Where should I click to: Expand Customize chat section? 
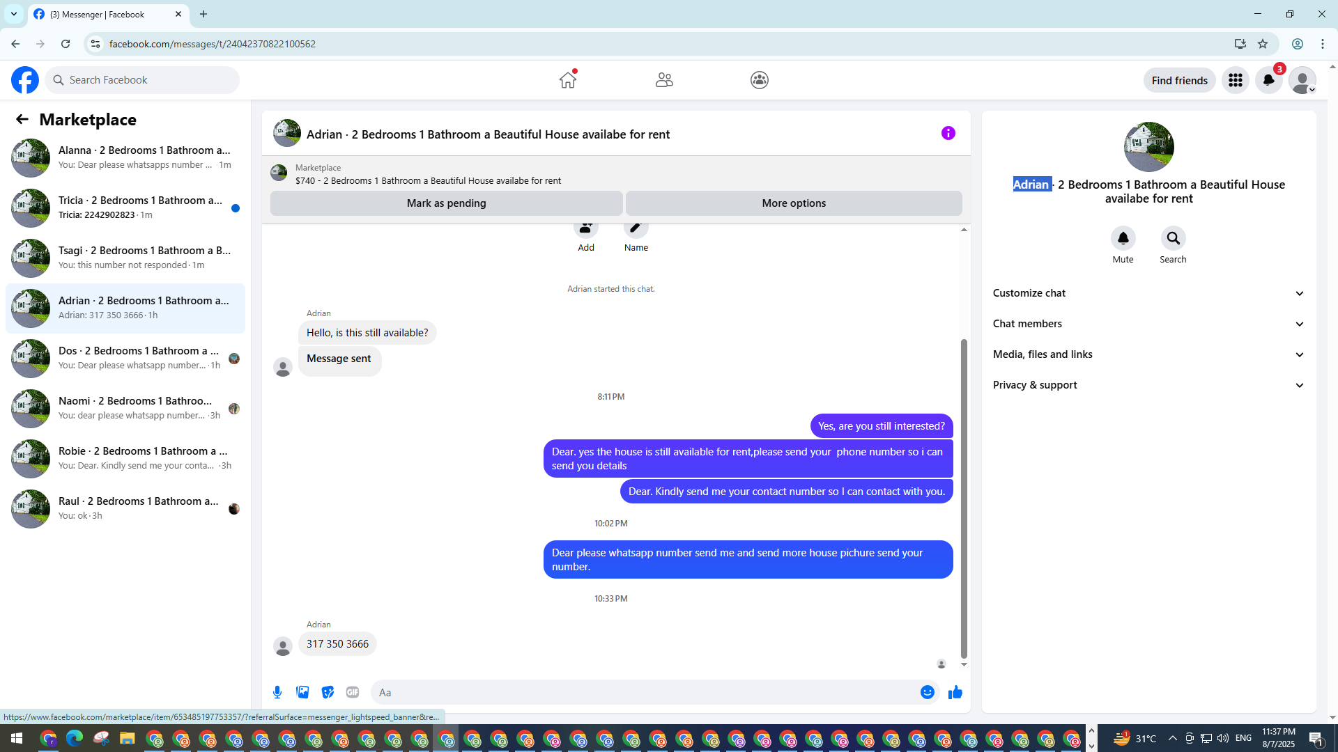click(1148, 293)
